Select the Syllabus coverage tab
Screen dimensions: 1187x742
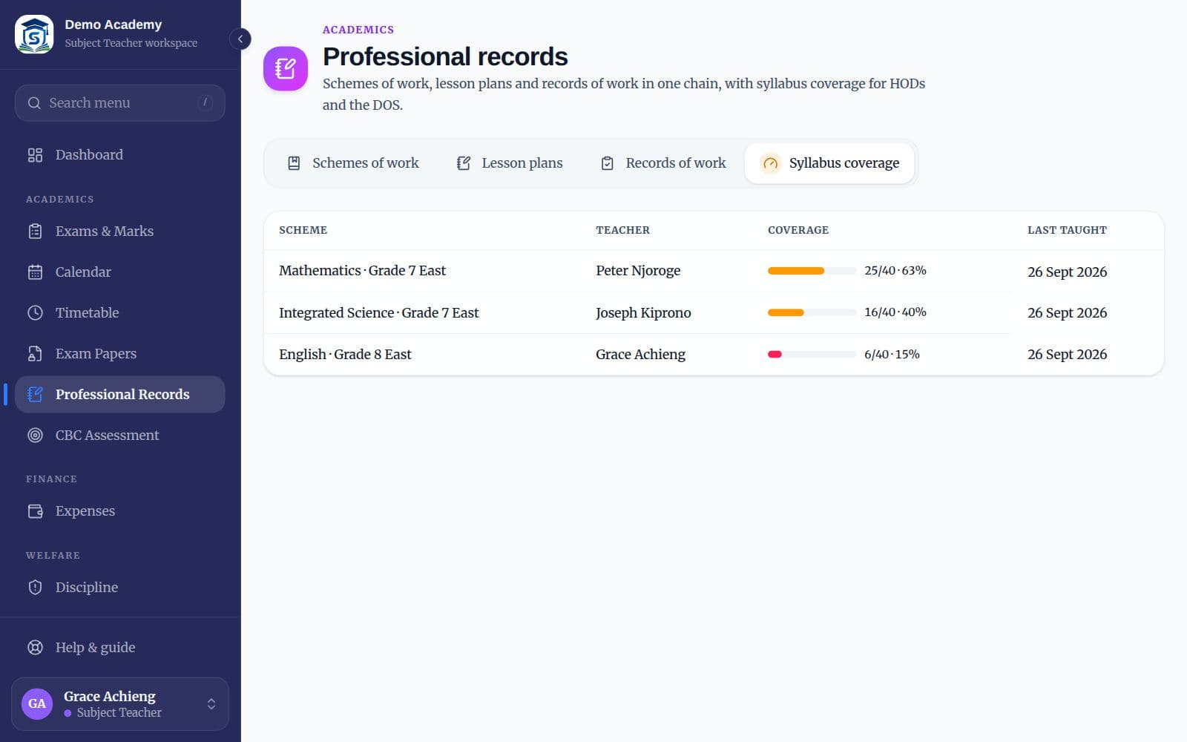point(829,163)
